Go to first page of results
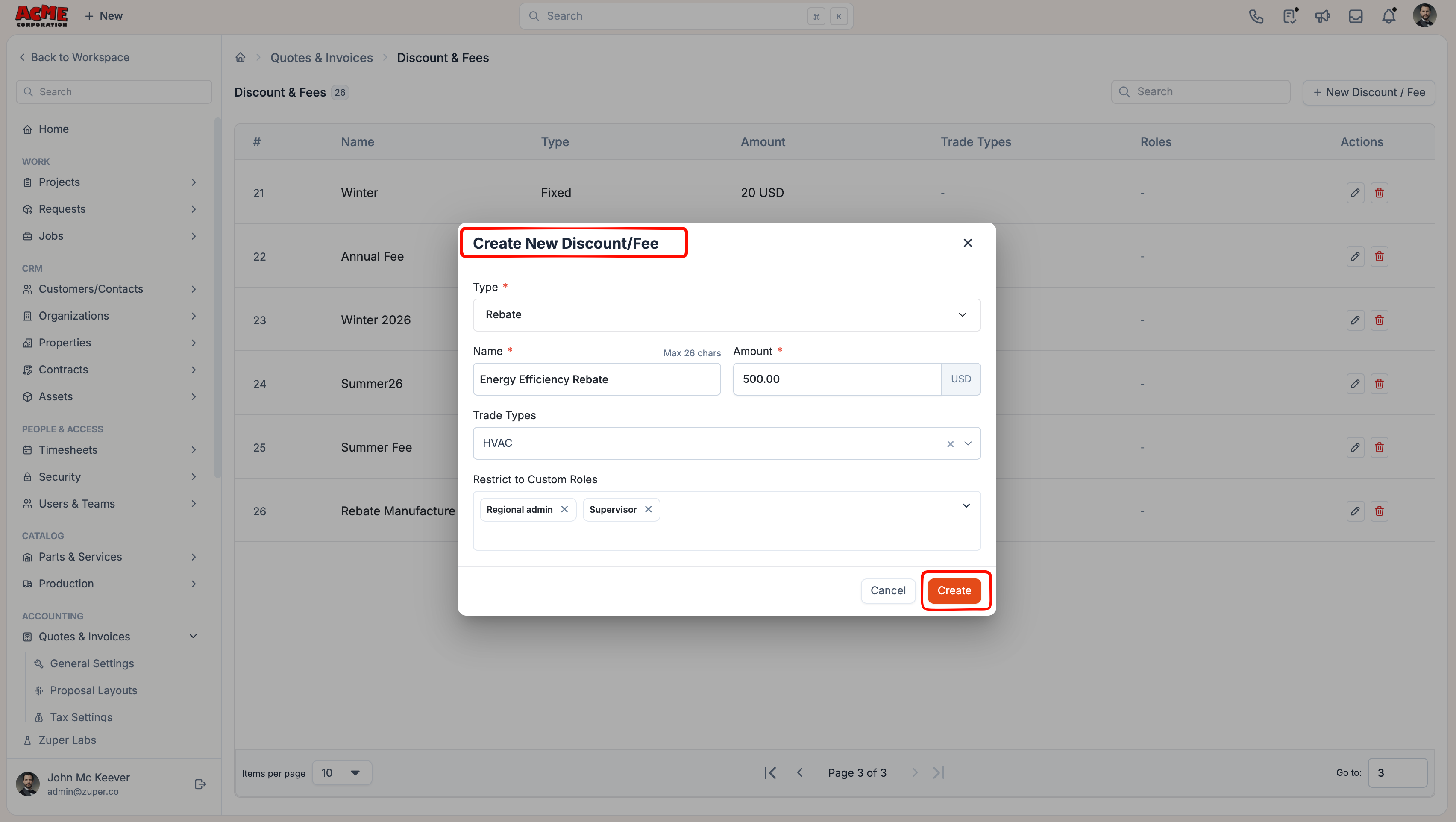 pyautogui.click(x=770, y=773)
